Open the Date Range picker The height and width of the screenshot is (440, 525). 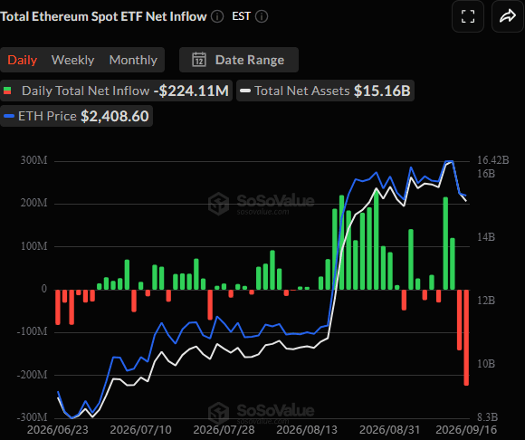point(239,60)
